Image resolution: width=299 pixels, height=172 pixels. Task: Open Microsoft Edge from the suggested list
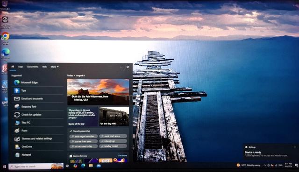coord(37,83)
